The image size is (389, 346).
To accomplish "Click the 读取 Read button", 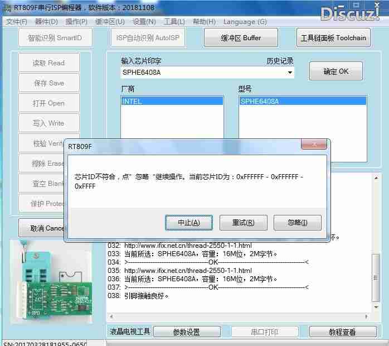I will pos(49,63).
